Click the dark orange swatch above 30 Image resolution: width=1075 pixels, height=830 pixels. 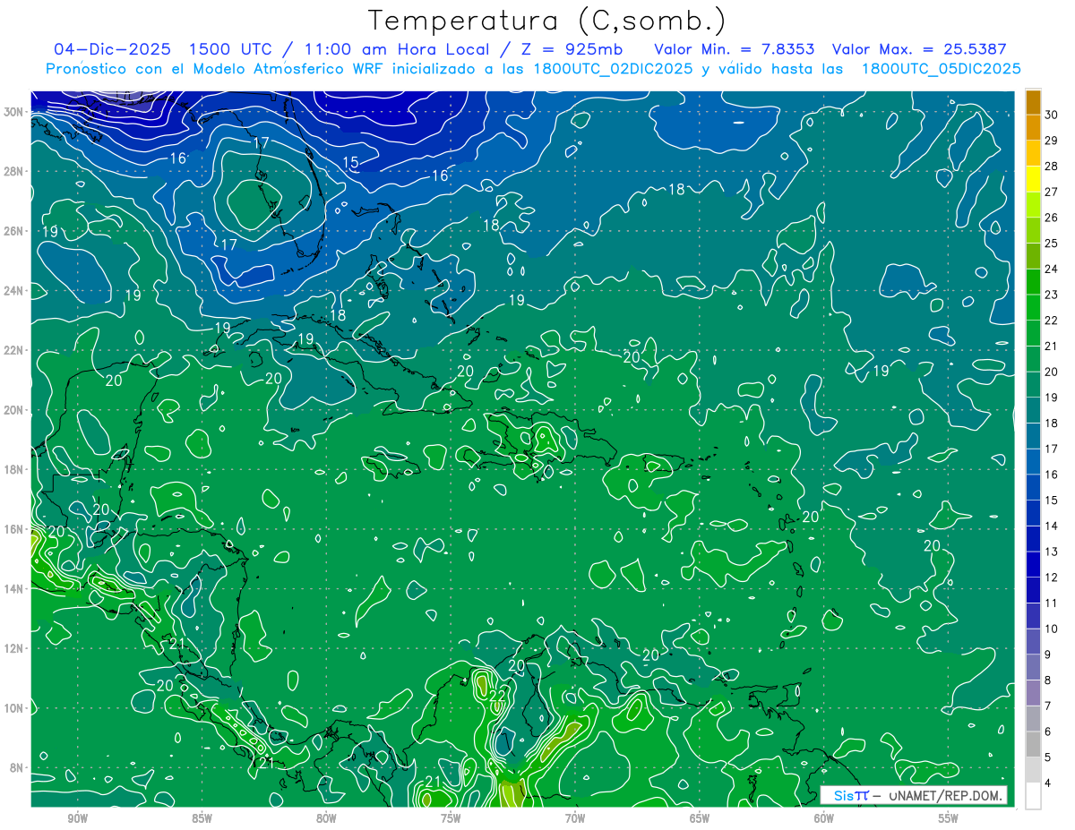coord(1033,103)
